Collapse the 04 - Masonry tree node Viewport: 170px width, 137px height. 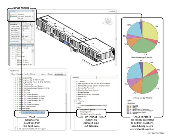pyautogui.click(x=75, y=101)
